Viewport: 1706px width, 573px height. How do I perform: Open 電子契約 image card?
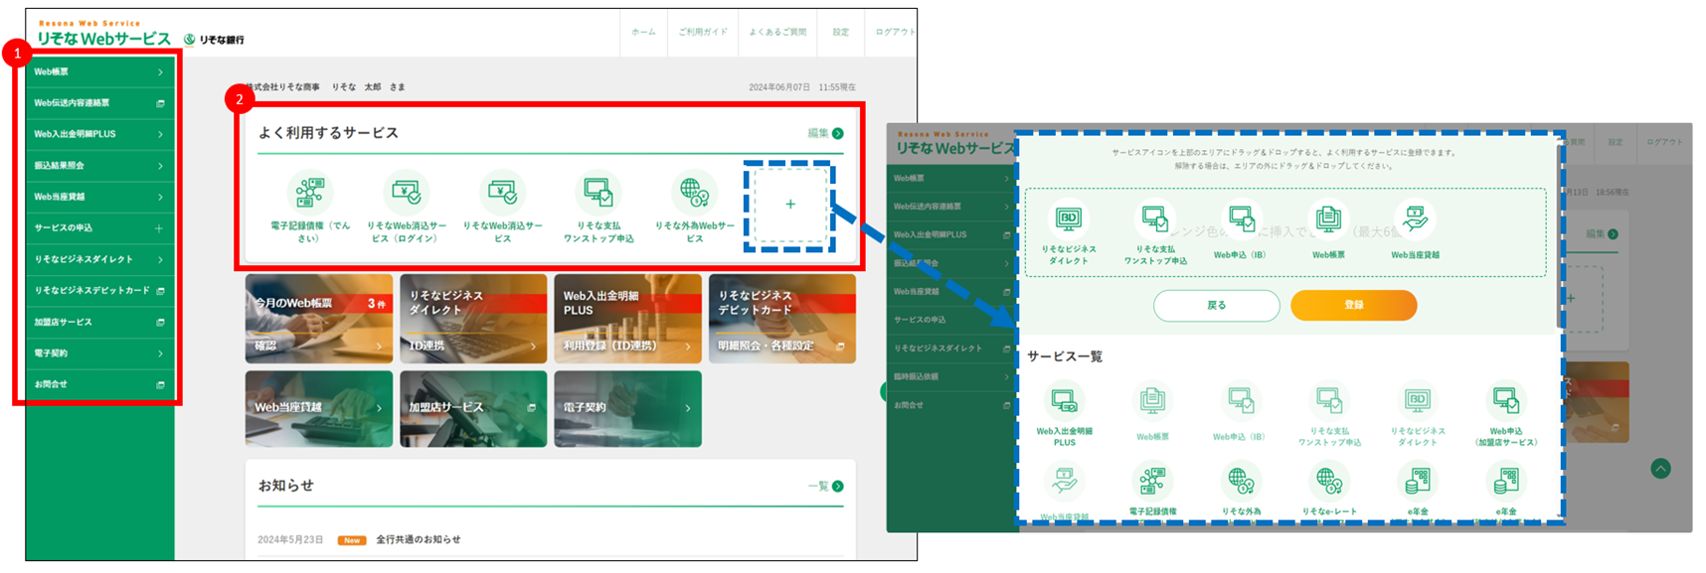tap(628, 409)
